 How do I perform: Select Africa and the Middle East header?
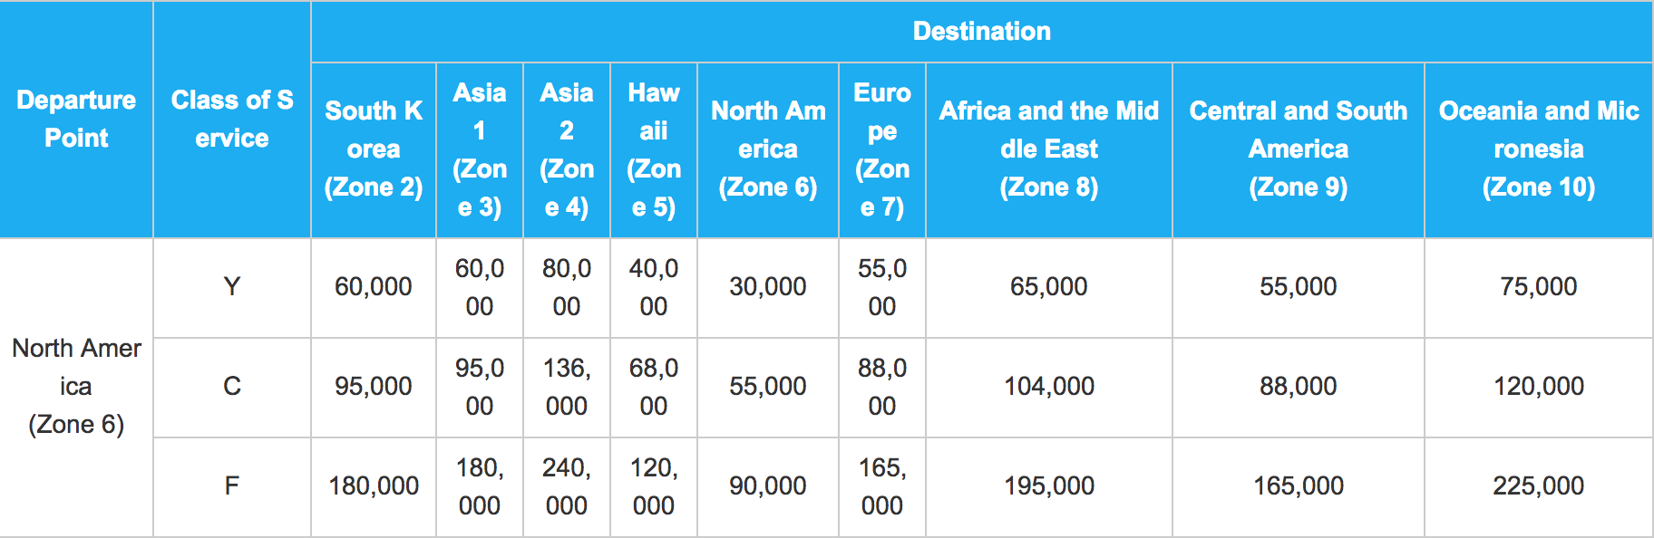(1049, 149)
